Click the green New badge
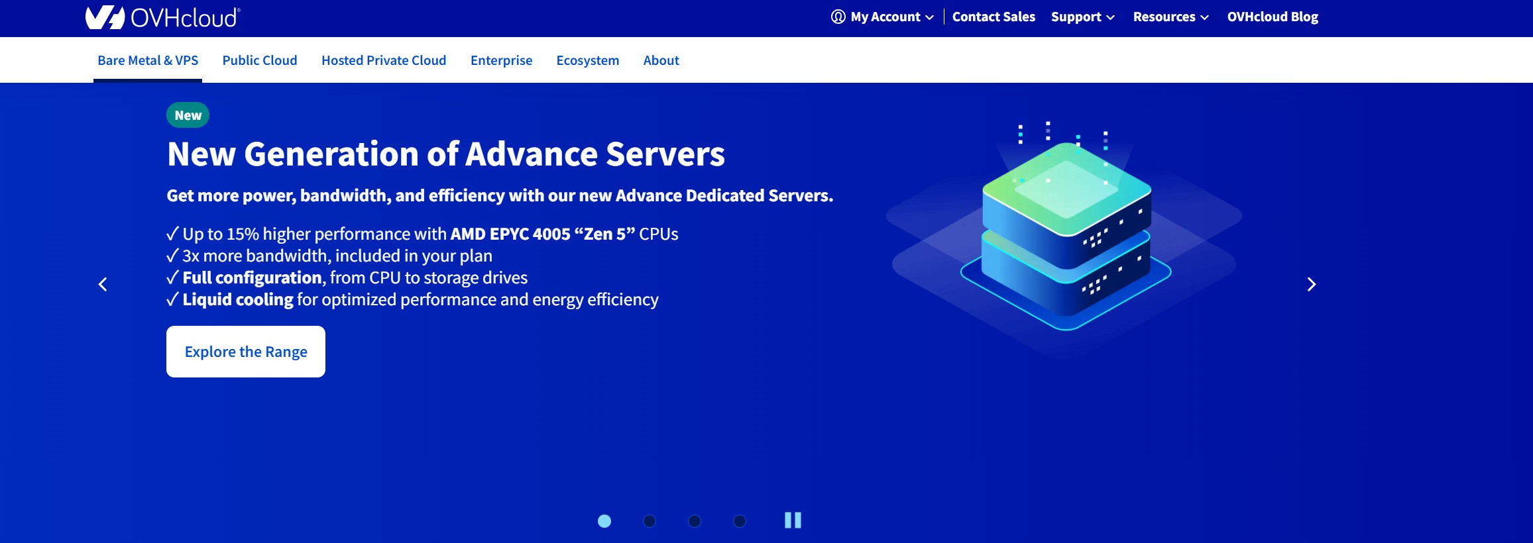The height and width of the screenshot is (543, 1533). coord(188,115)
